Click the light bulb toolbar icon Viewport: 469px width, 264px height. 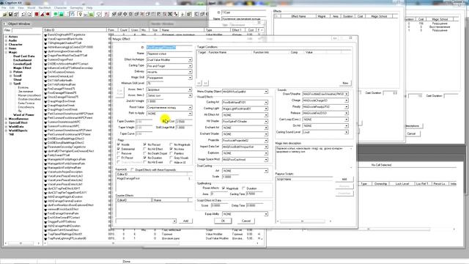(80, 14)
